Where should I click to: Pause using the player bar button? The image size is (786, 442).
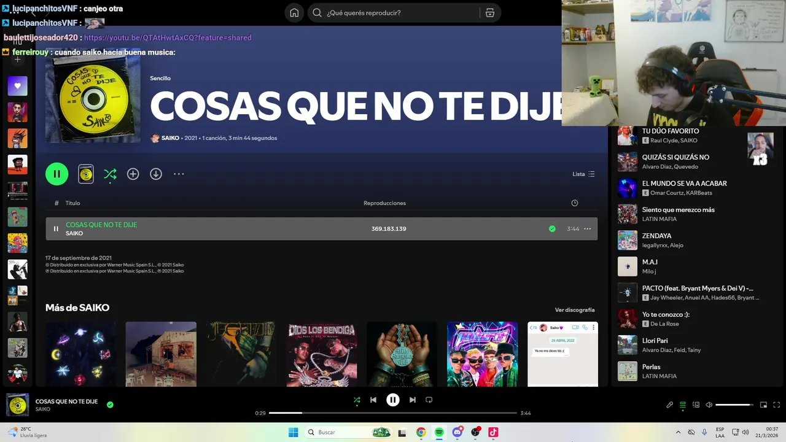393,400
